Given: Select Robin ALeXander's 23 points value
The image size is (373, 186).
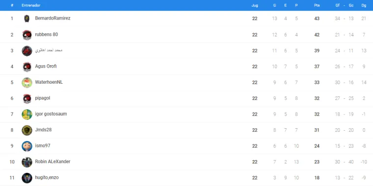Looking at the screenshot, I should [317, 162].
